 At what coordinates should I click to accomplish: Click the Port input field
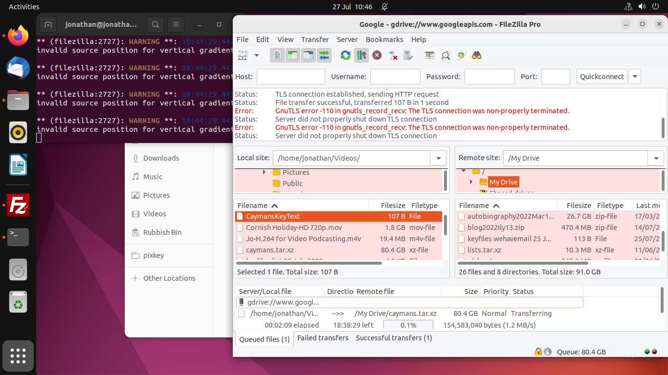pos(556,77)
